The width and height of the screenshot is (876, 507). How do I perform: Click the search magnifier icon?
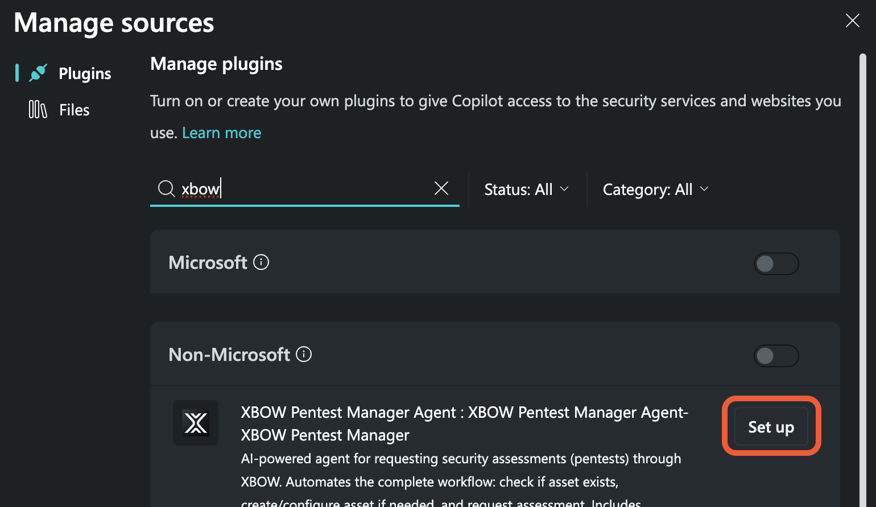(x=166, y=188)
